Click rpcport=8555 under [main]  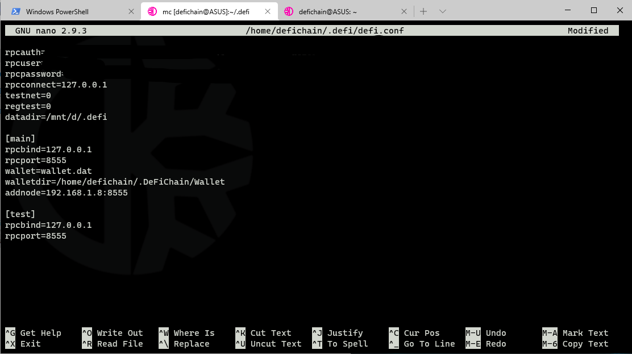point(35,160)
